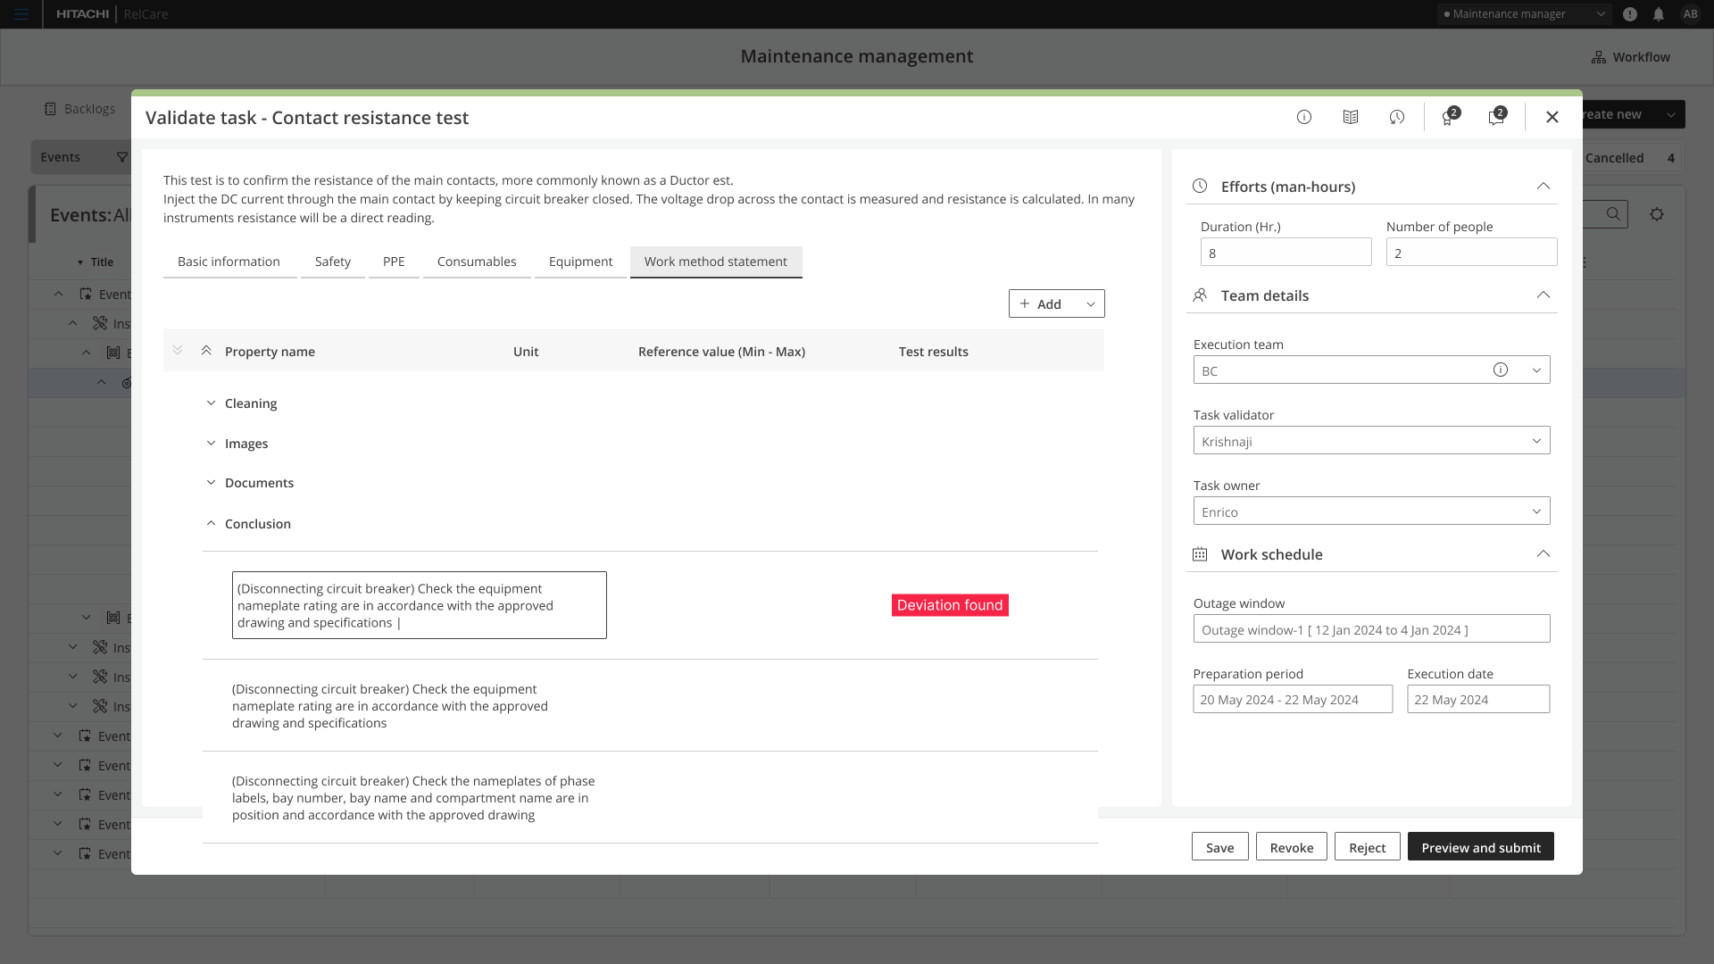1714x964 pixels.
Task: Open the Events table settings gear
Action: tap(1657, 214)
